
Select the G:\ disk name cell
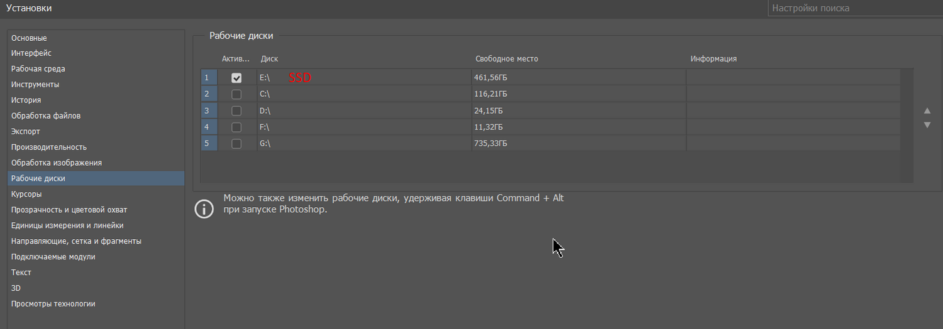(364, 143)
